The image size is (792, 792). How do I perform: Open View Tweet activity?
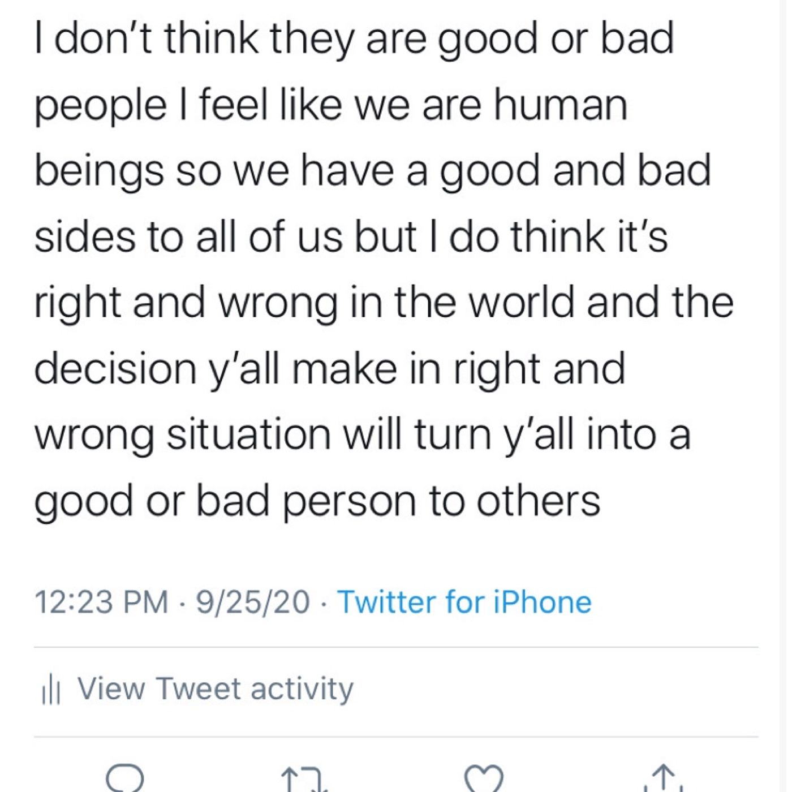(198, 690)
